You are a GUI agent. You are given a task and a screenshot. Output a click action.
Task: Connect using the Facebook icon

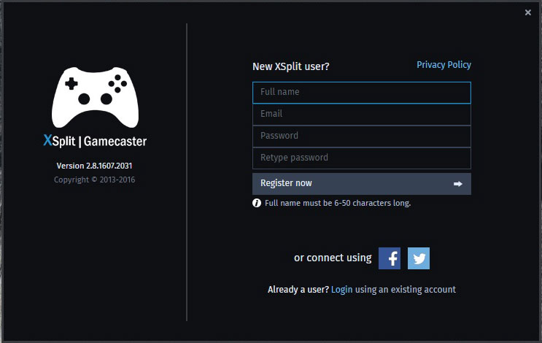pos(390,258)
